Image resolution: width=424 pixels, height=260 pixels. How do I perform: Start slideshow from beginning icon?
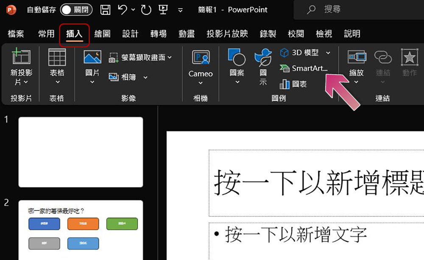(x=163, y=10)
